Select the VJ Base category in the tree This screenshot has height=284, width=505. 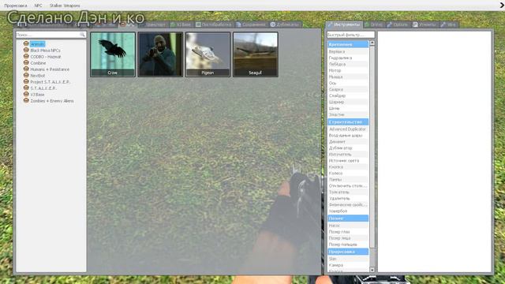pyautogui.click(x=37, y=95)
